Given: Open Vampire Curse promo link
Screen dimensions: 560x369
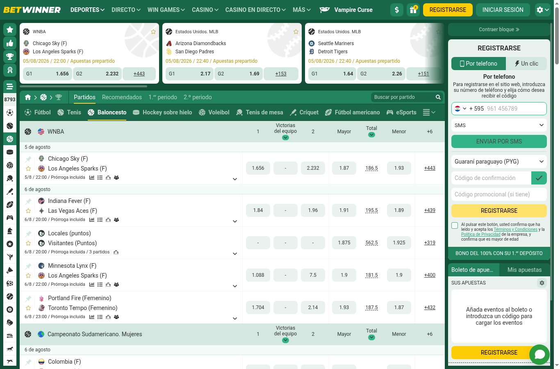Looking at the screenshot, I should (346, 10).
